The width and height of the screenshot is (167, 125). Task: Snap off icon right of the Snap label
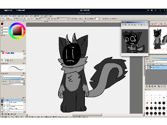coord(11,18)
